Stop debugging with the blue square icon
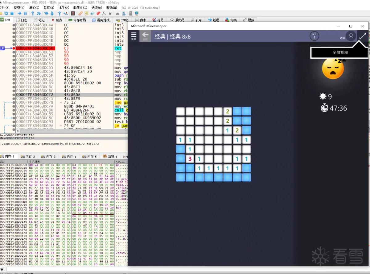The width and height of the screenshot is (370, 274). pyautogui.click(x=12, y=13)
